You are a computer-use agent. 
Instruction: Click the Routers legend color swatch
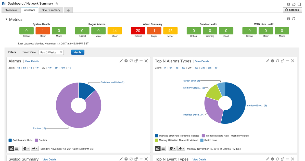coord(36,140)
